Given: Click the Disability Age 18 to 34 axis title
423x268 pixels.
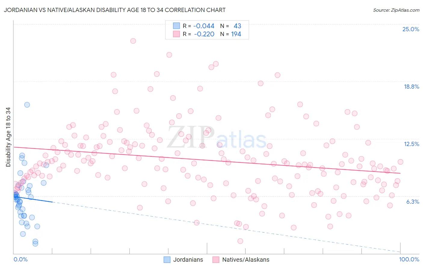Looking at the screenshot, I should (x=8, y=137).
